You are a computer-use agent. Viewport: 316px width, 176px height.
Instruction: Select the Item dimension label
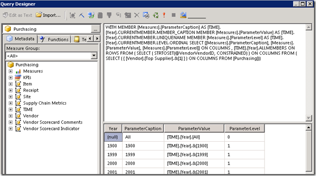coord(27,84)
